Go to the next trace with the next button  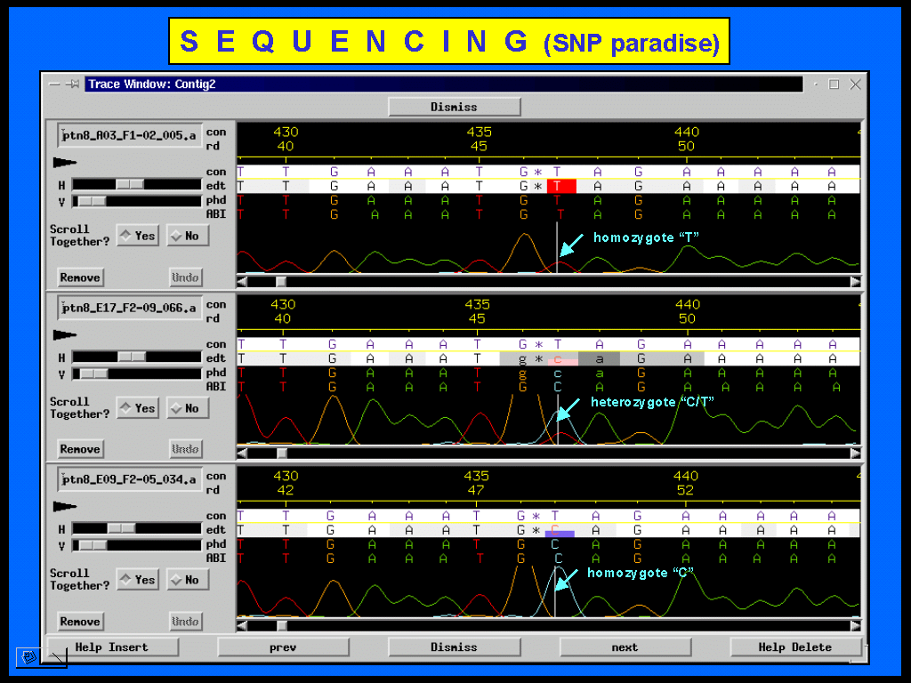pos(625,647)
